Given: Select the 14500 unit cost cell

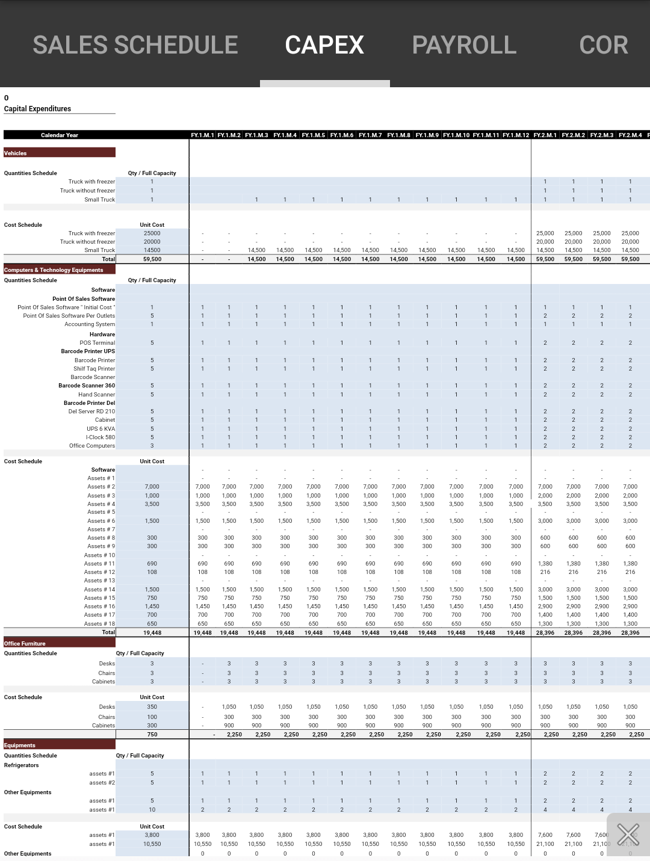Looking at the screenshot, I should 152,250.
